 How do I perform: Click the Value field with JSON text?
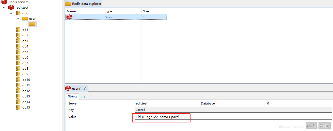click(x=233, y=117)
